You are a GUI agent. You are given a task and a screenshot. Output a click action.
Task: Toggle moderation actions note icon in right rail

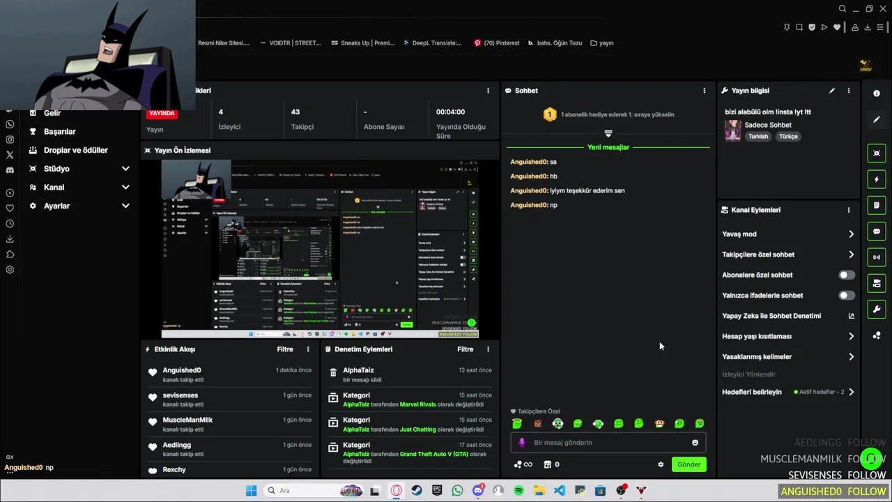coord(877,205)
